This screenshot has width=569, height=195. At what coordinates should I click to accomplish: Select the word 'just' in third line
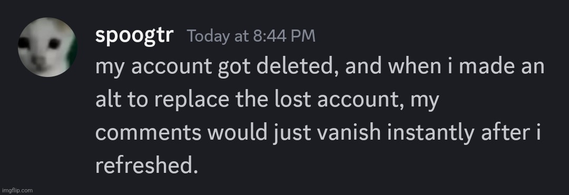(x=291, y=134)
